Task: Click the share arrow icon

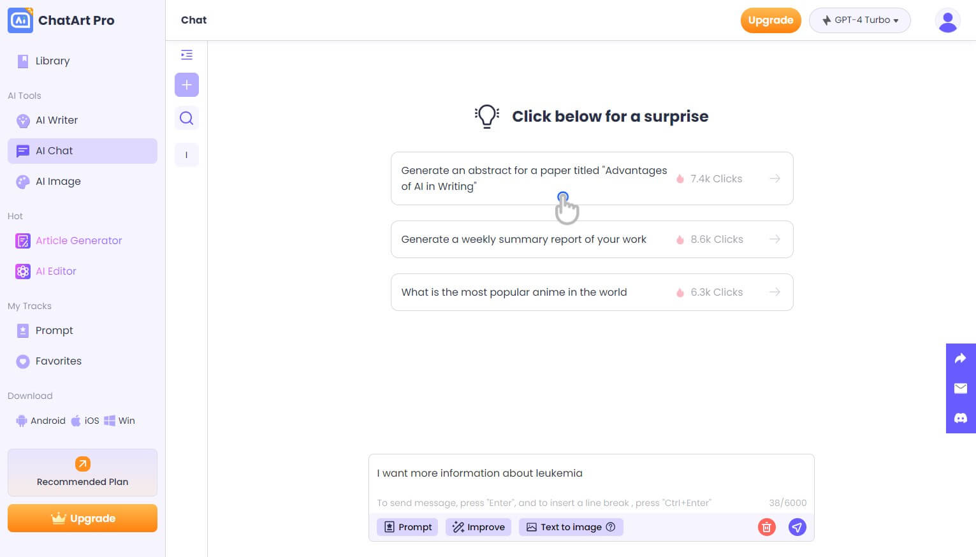Action: (x=961, y=359)
